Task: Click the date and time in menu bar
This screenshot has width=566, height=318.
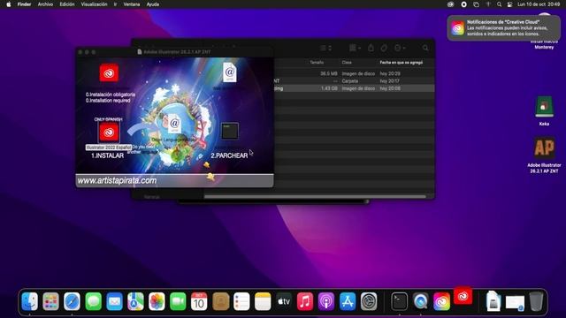Action: [539, 4]
